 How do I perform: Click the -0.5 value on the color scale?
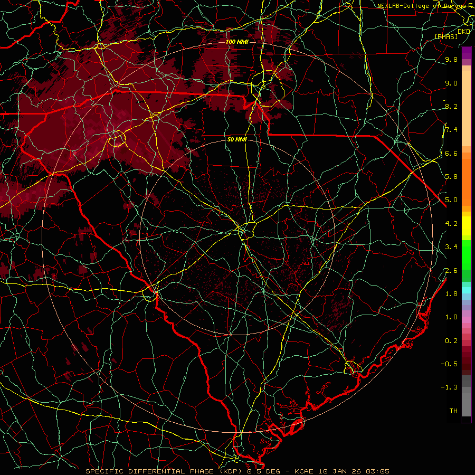449,364
